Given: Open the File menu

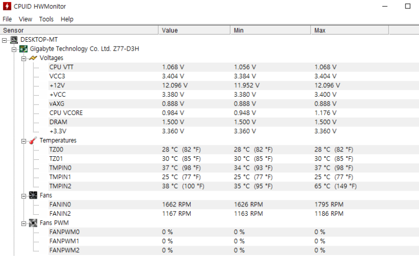Looking at the screenshot, I should click(7, 19).
